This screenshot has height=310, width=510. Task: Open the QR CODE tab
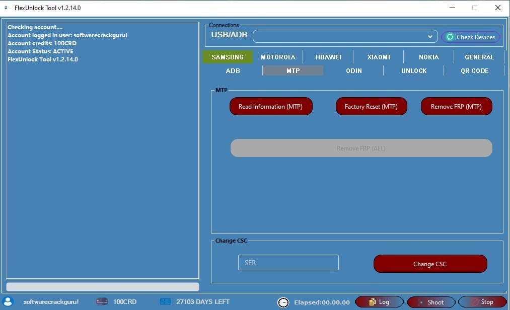pyautogui.click(x=474, y=70)
